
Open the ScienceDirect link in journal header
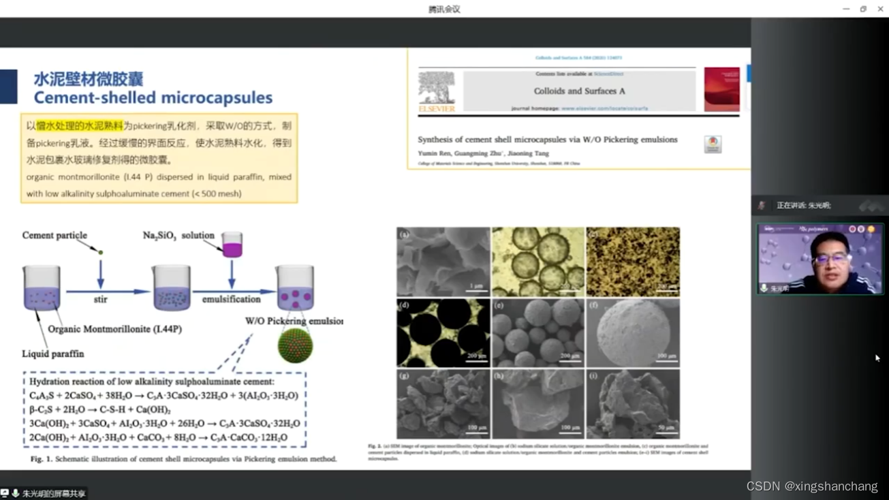pyautogui.click(x=608, y=74)
